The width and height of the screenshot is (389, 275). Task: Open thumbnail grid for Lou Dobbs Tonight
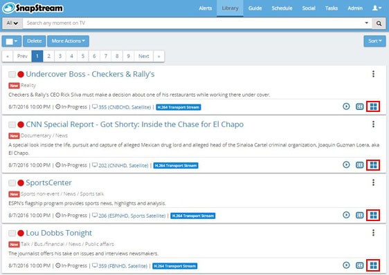click(373, 265)
